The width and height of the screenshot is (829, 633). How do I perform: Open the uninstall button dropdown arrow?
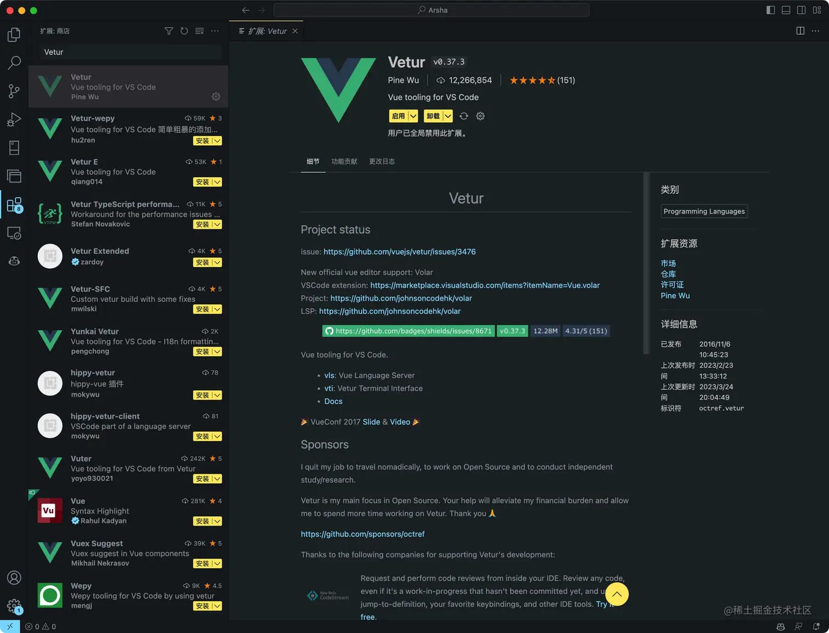[448, 116]
